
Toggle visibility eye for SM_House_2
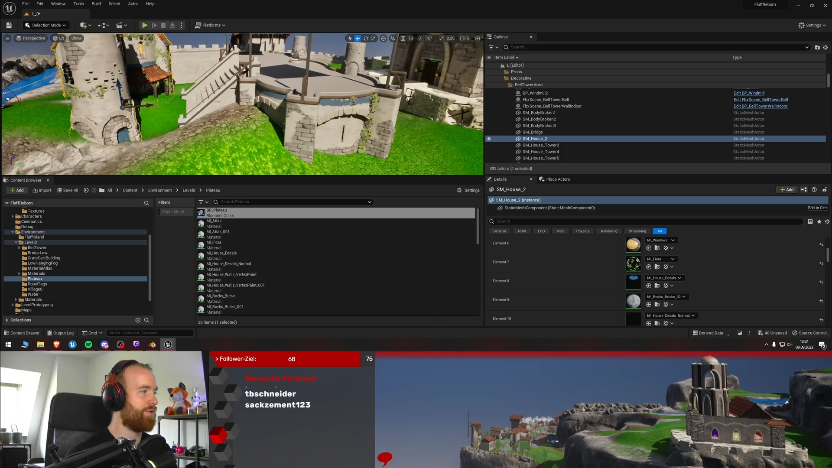pos(489,139)
